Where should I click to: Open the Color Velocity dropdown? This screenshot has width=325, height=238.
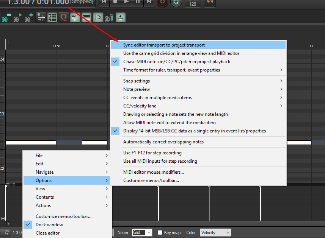click(215, 233)
